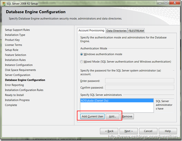182x141 pixels.
Task: Click the Installation Progress step
Action: pos(17,100)
